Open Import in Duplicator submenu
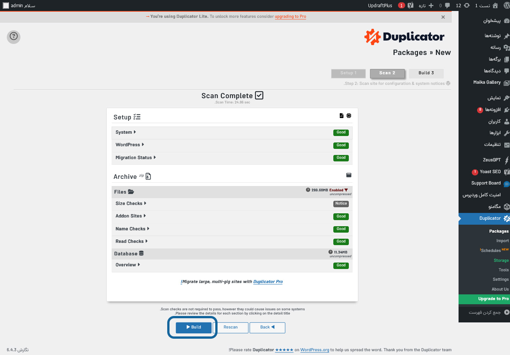The image size is (510, 355). 502,241
